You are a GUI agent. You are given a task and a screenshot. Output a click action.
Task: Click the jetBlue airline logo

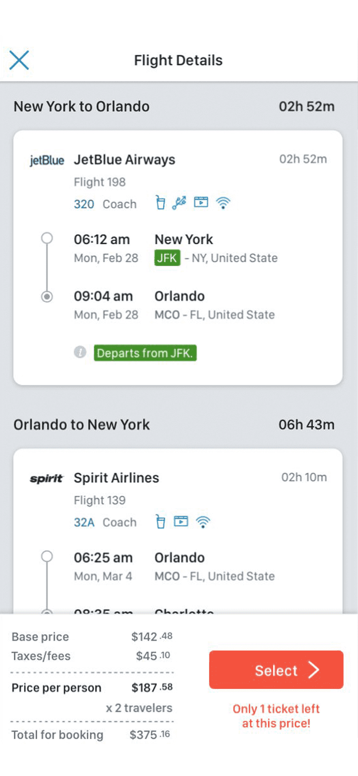[47, 160]
